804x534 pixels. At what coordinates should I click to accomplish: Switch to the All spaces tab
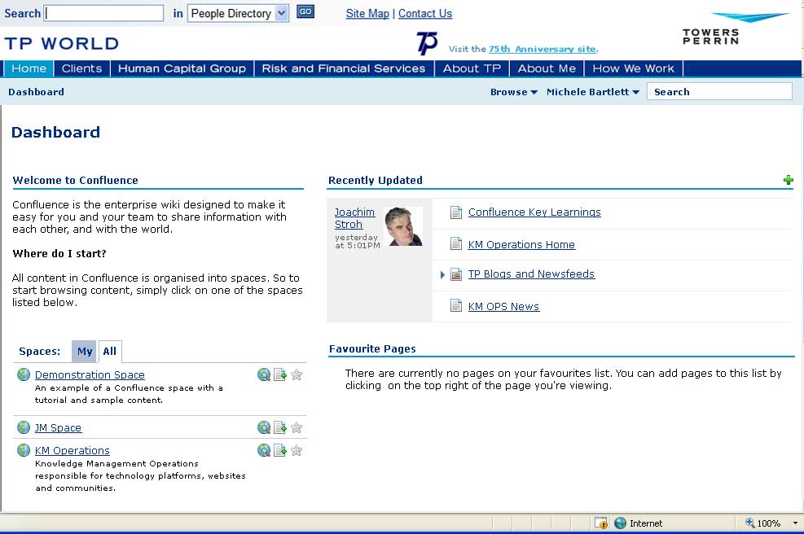[x=110, y=351]
